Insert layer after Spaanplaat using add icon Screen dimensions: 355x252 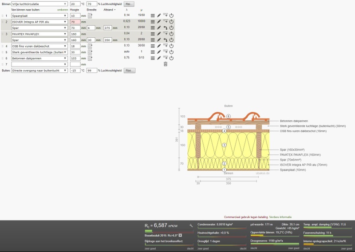[166, 15]
